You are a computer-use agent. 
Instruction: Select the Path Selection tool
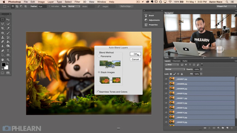coord(3,55)
